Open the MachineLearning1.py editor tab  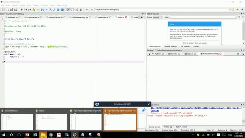(x=80, y=17)
